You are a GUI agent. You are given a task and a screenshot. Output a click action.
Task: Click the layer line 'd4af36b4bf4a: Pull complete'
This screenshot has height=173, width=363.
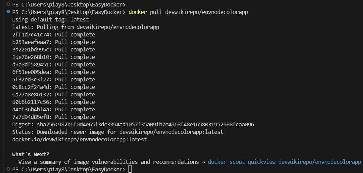53,109
